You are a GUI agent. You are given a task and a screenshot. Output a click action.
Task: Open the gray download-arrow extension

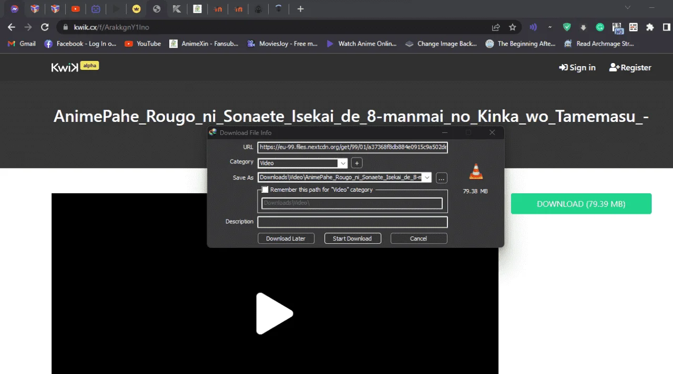(x=583, y=27)
